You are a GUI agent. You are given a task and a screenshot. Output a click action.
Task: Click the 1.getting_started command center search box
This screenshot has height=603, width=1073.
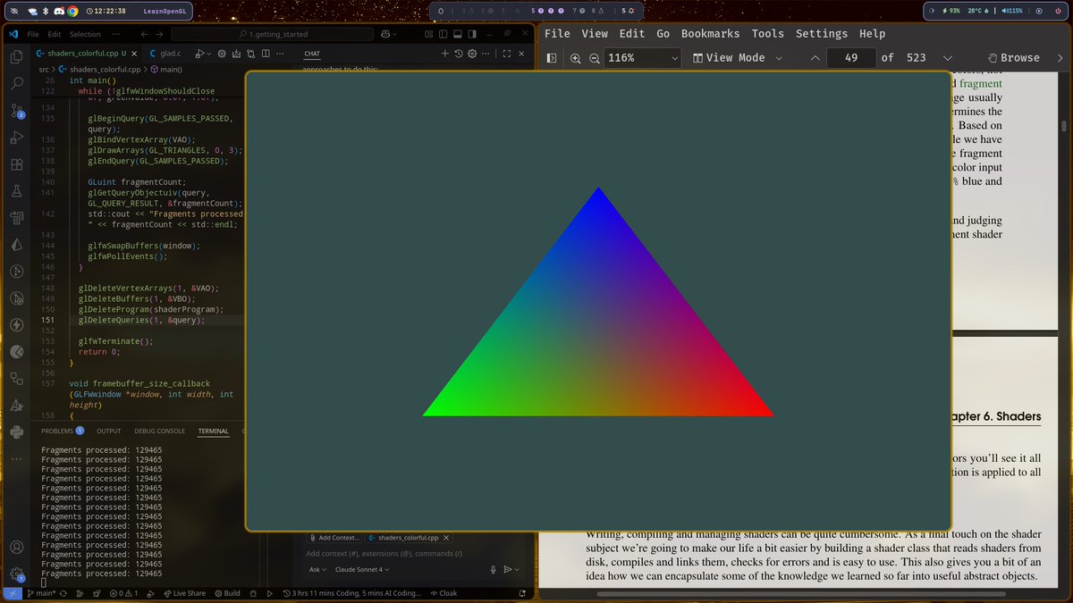click(x=272, y=34)
